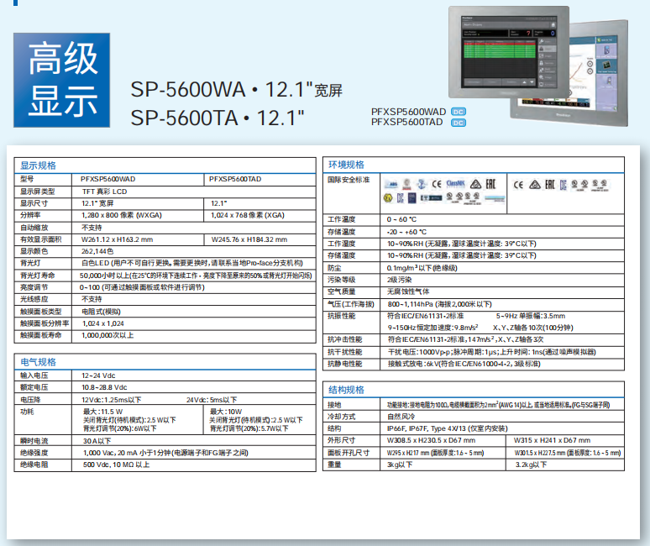Click the 环境规格 section header
The height and width of the screenshot is (546, 650).
tap(346, 165)
